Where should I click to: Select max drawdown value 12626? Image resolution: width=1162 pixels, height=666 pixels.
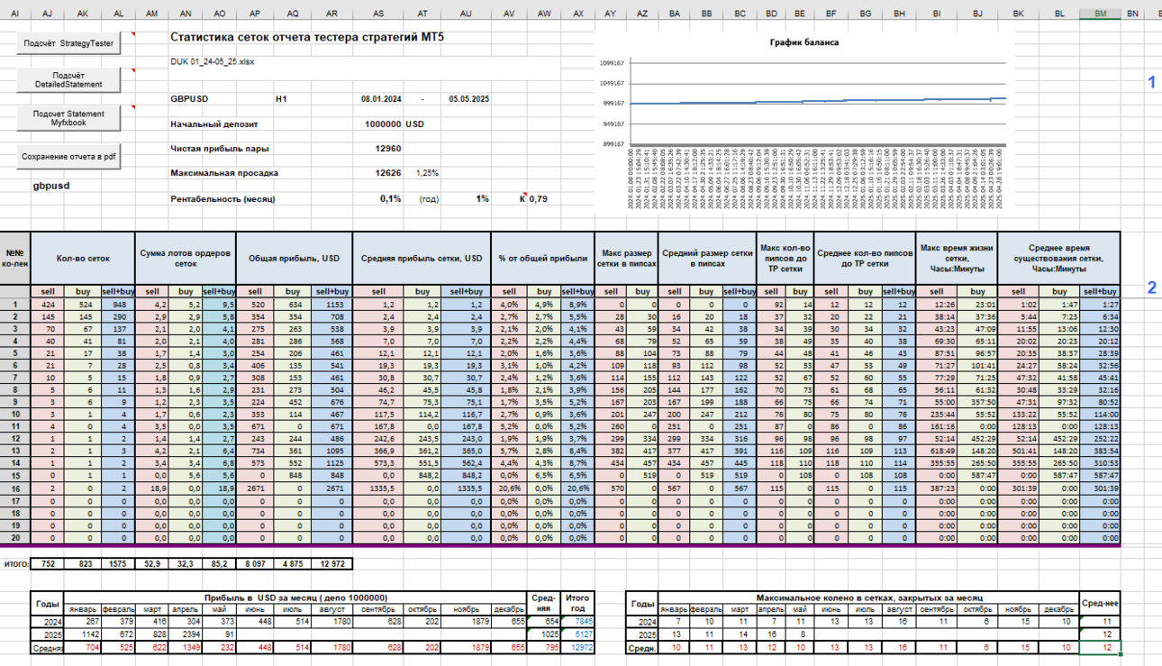(387, 172)
